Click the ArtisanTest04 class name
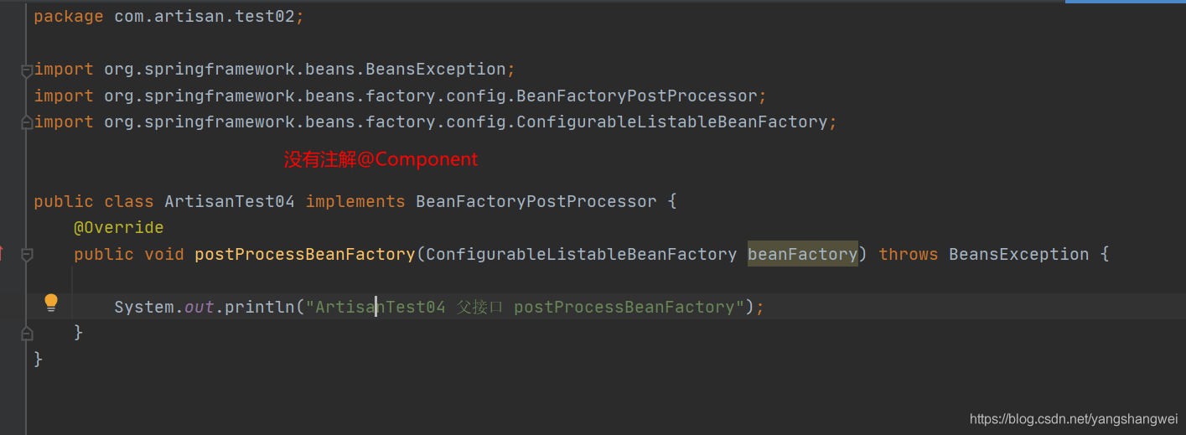 [229, 202]
